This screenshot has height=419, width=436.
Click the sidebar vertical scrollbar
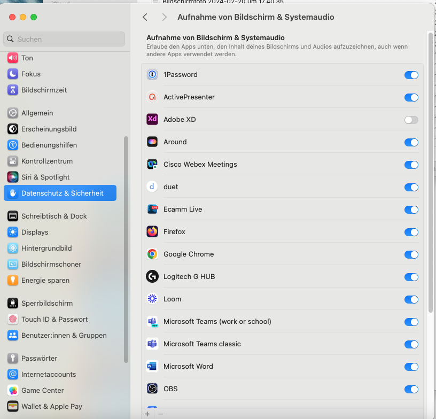126,250
